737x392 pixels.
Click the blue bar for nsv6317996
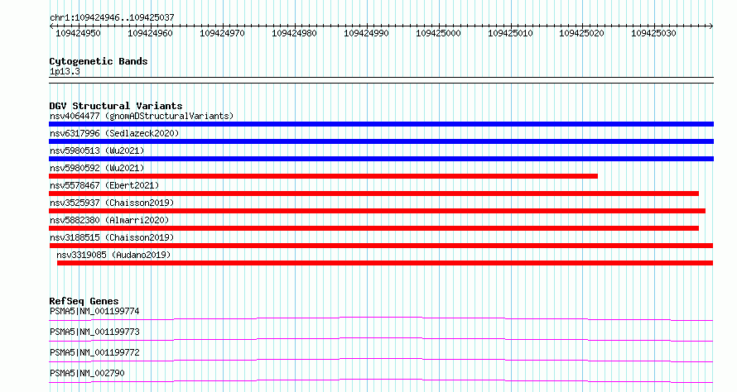point(381,141)
